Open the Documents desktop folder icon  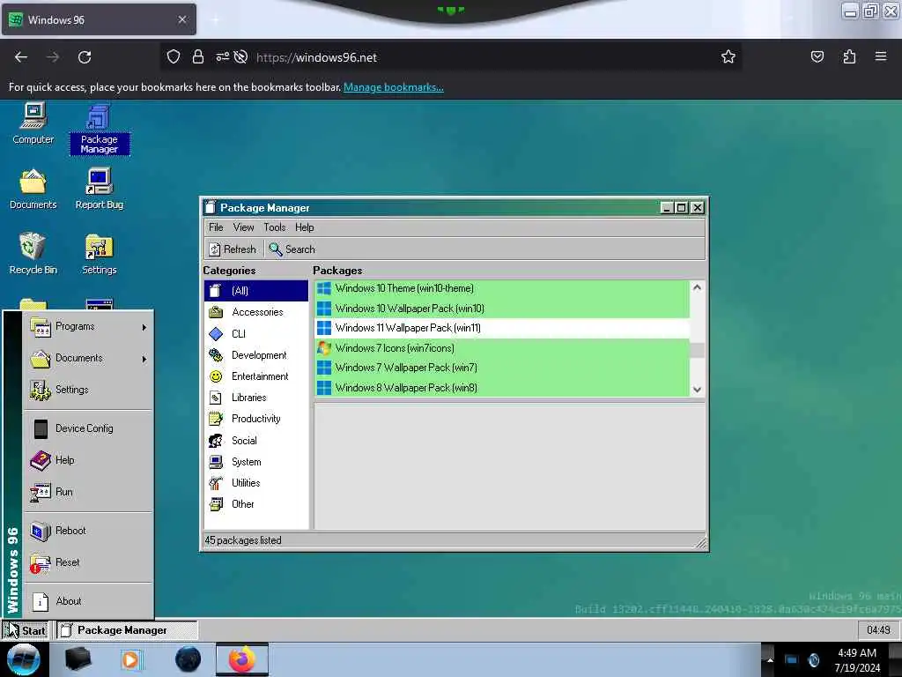pos(33,190)
